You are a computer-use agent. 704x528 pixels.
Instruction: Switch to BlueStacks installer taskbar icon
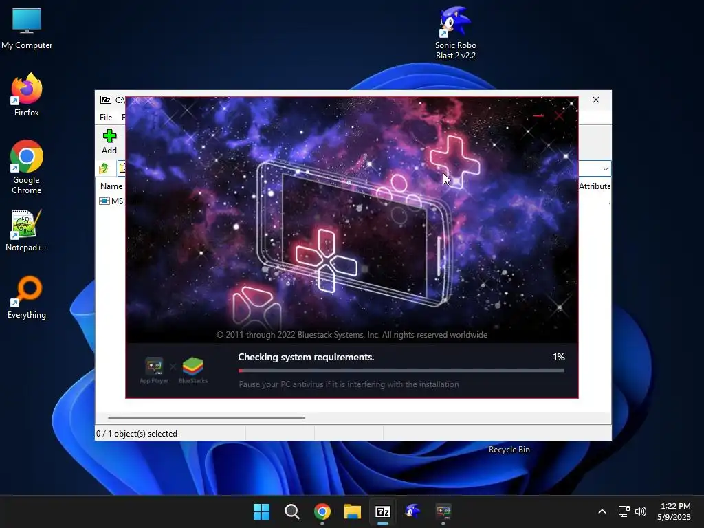(x=443, y=511)
